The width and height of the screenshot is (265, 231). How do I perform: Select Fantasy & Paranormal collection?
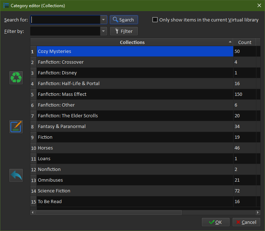(135, 127)
